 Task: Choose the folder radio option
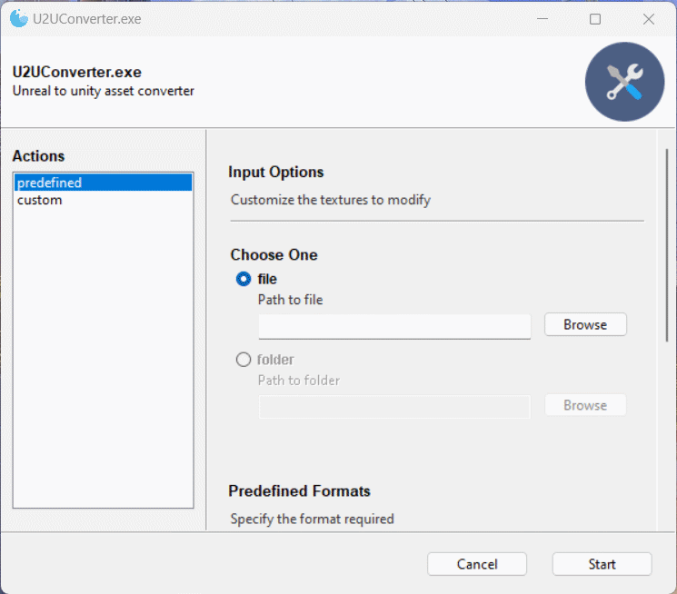[244, 360]
